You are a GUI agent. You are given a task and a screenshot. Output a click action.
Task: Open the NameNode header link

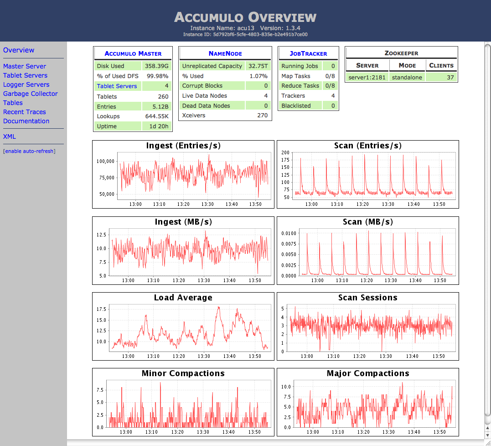pos(225,53)
